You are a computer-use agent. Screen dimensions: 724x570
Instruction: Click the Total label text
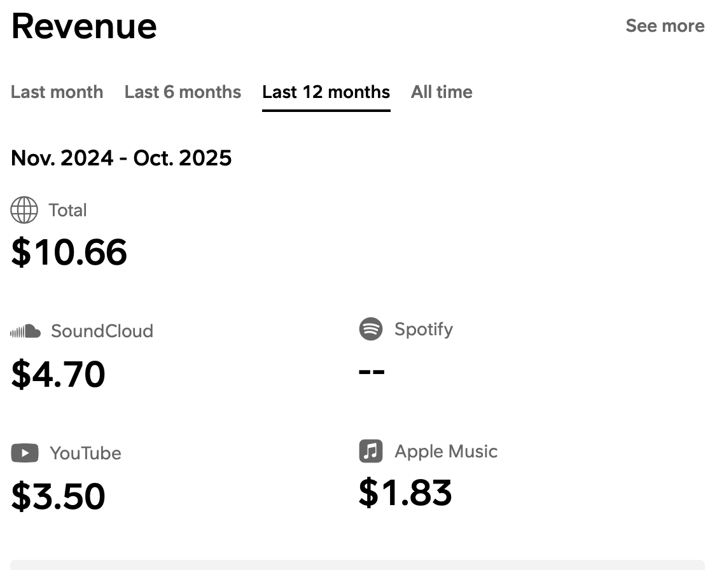tap(67, 211)
